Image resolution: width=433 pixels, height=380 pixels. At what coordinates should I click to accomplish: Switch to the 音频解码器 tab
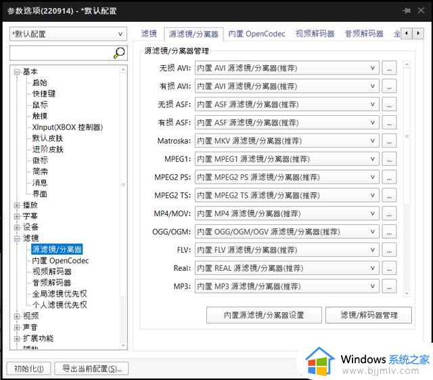pyautogui.click(x=364, y=34)
